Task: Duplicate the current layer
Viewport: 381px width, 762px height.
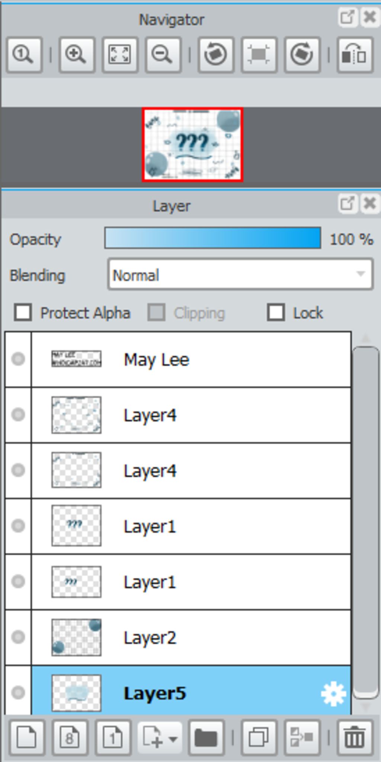Action: coord(259,737)
